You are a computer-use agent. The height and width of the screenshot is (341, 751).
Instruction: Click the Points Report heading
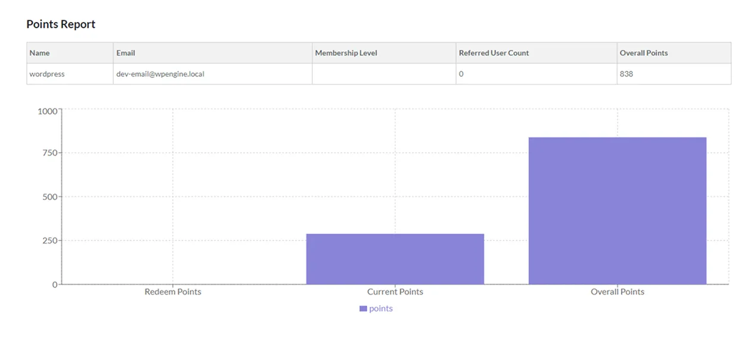pyautogui.click(x=61, y=24)
